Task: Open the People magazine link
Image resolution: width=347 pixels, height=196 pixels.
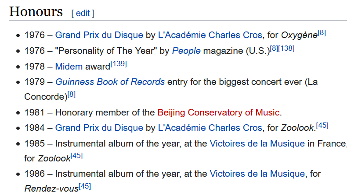Action: point(186,51)
